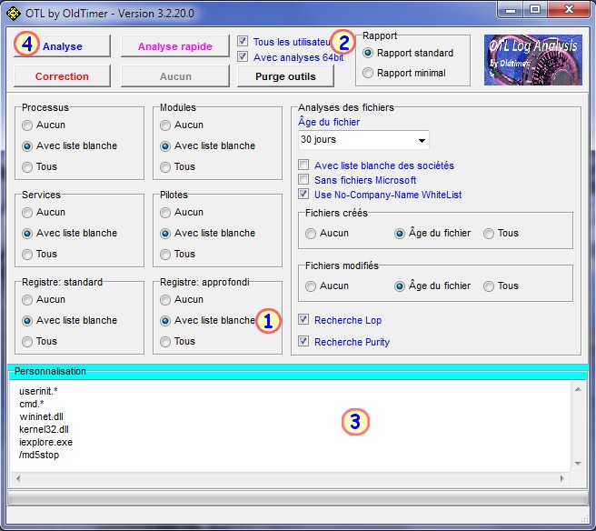Image resolution: width=596 pixels, height=531 pixels.
Task: Click the userinit.* line
Action: [x=38, y=391]
